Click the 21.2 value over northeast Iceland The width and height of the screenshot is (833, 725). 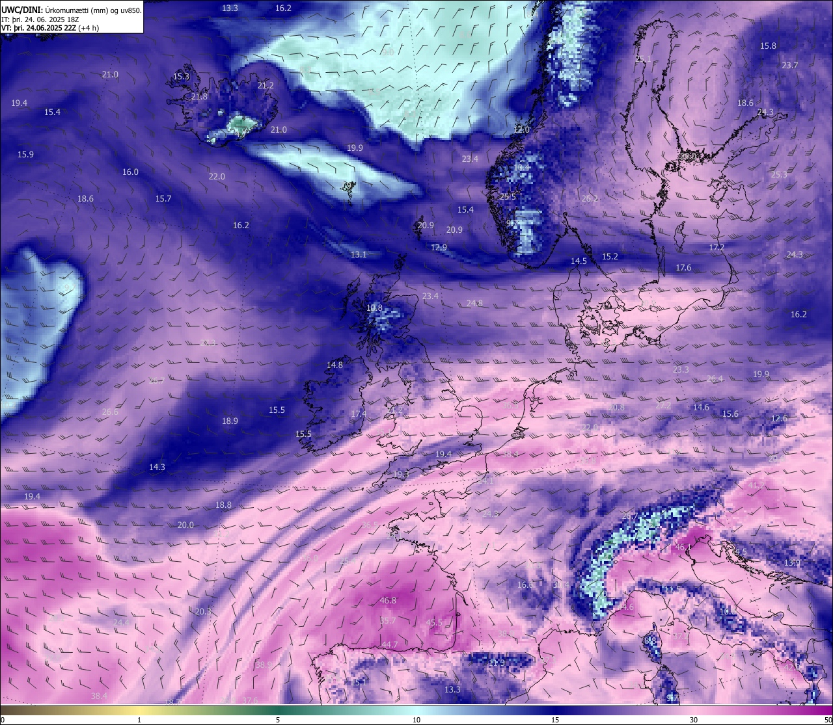click(266, 86)
